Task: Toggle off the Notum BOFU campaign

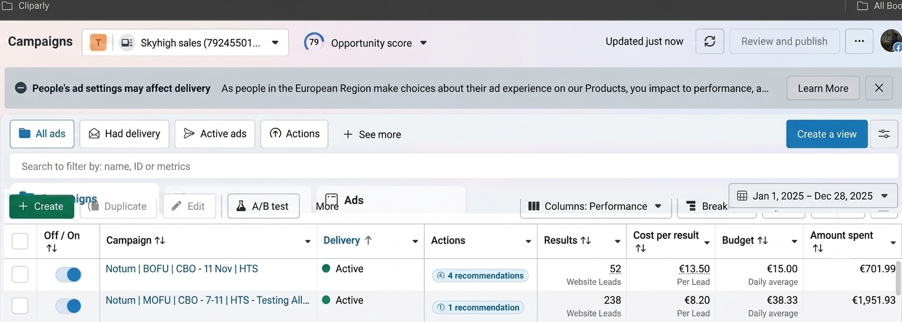Action: 68,274
